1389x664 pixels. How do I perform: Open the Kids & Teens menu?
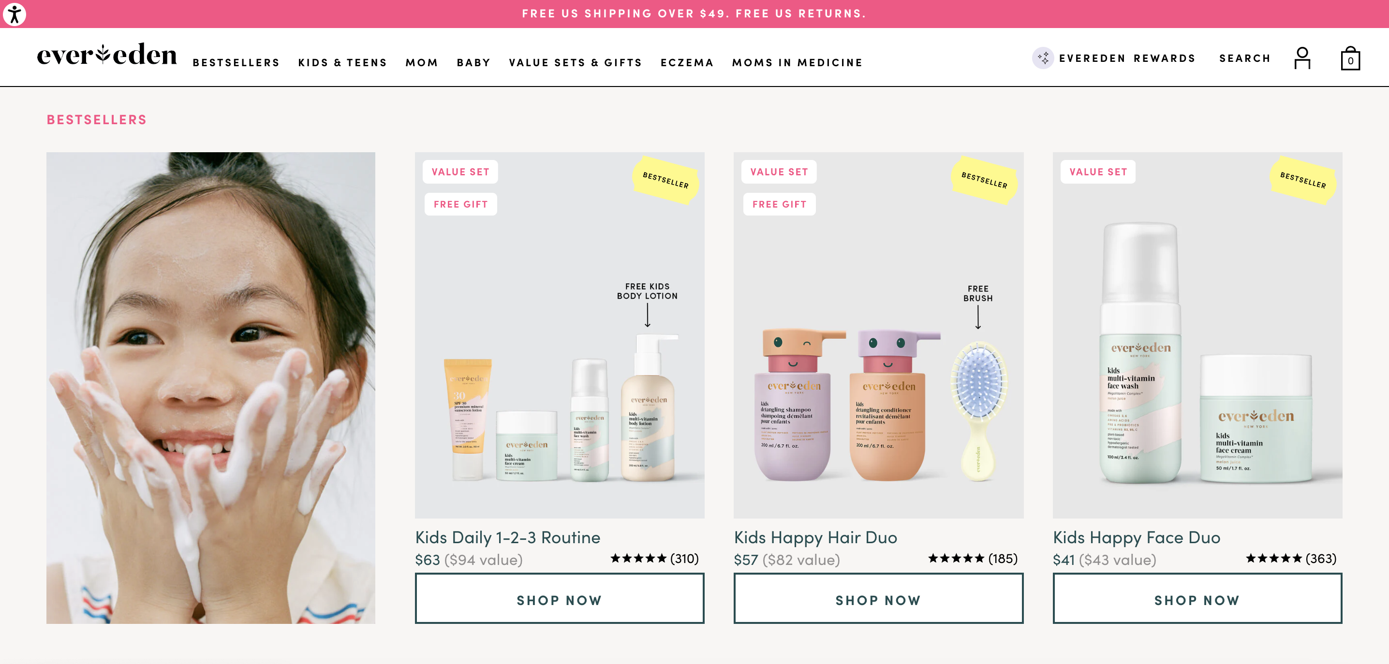(x=342, y=62)
